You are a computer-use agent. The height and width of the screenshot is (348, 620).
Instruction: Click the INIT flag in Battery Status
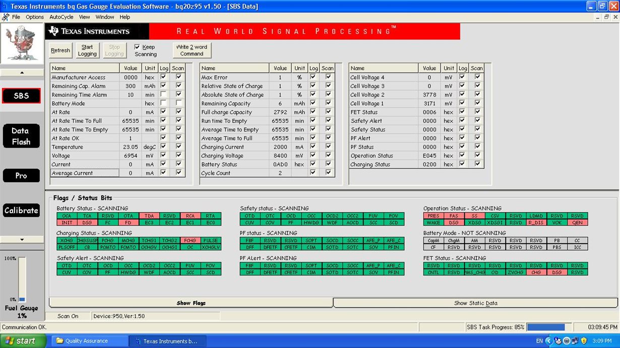(67, 222)
